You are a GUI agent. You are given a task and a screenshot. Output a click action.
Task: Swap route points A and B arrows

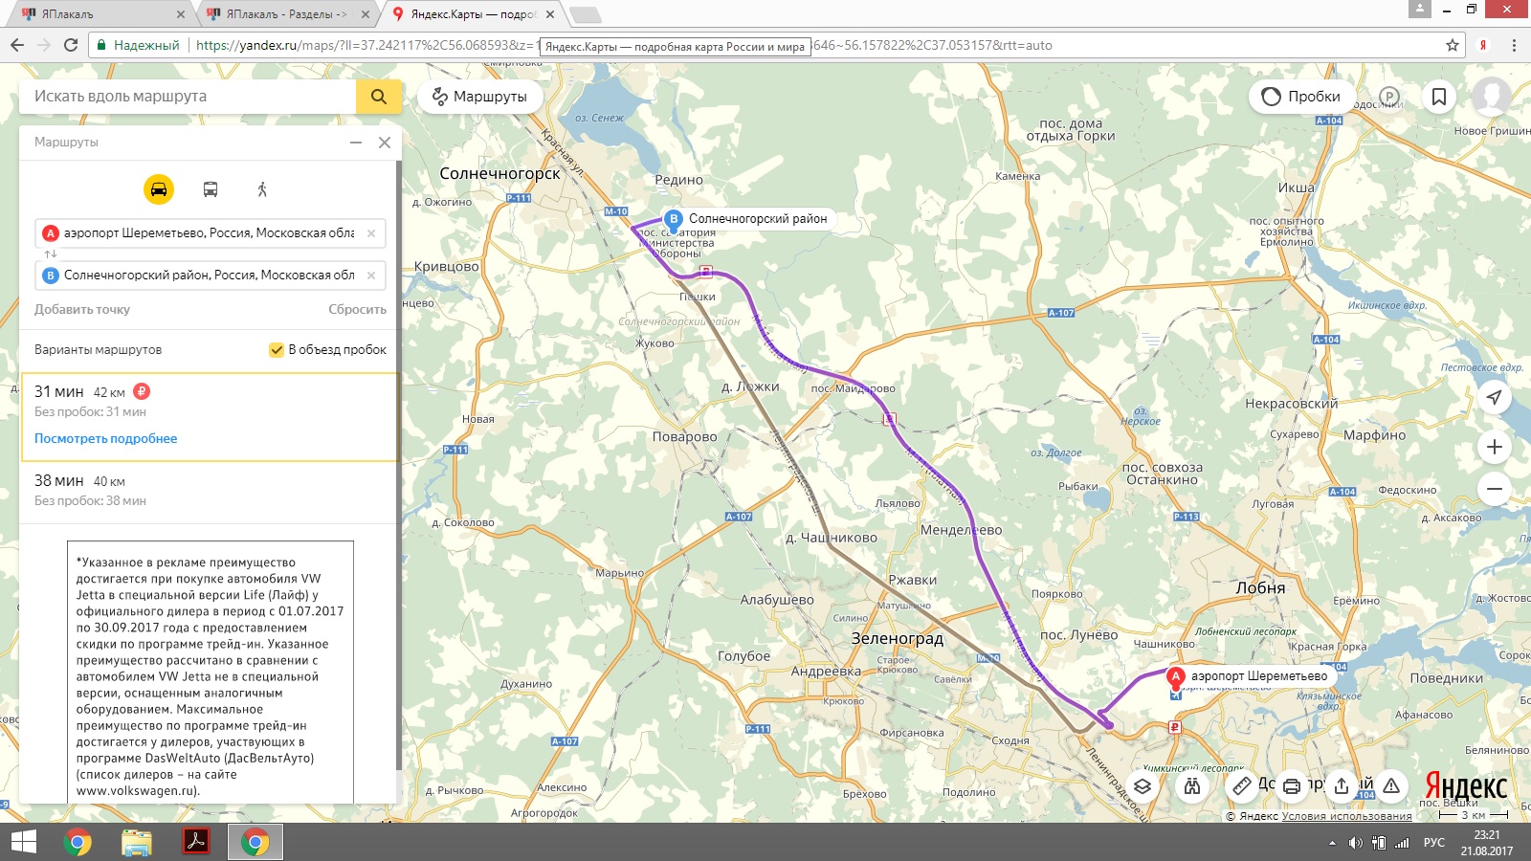[51, 254]
